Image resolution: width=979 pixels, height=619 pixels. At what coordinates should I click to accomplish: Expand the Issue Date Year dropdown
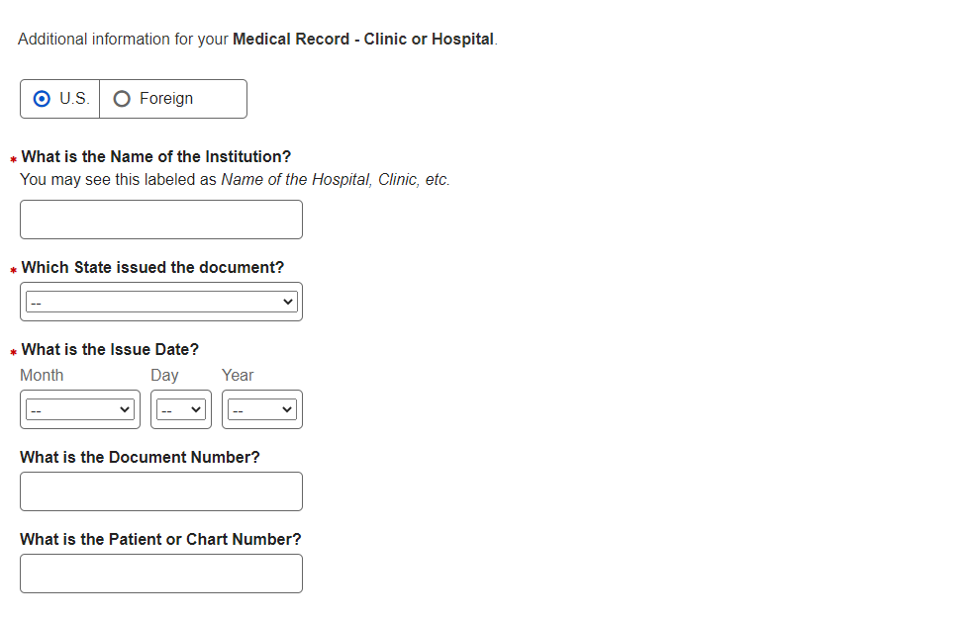pyautogui.click(x=261, y=409)
